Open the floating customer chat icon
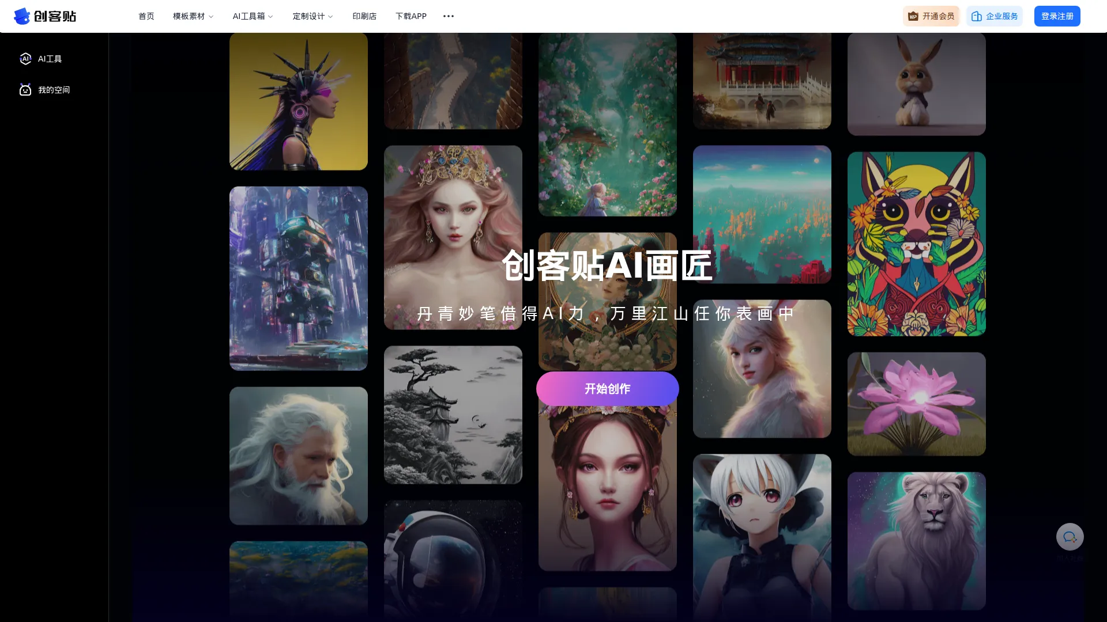Screen dimensions: 1107x622 1070,537
